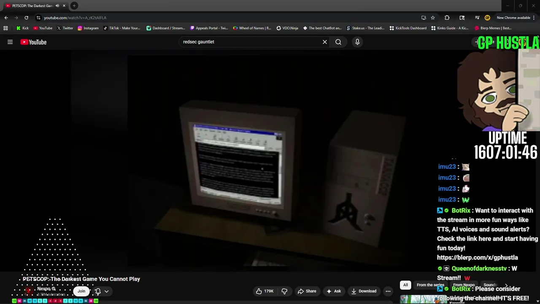Screen dimensions: 540x304
Task: Join the Nexpo channel
Action: point(81,291)
